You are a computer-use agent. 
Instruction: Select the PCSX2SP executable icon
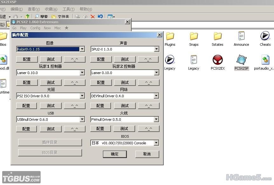(241, 60)
